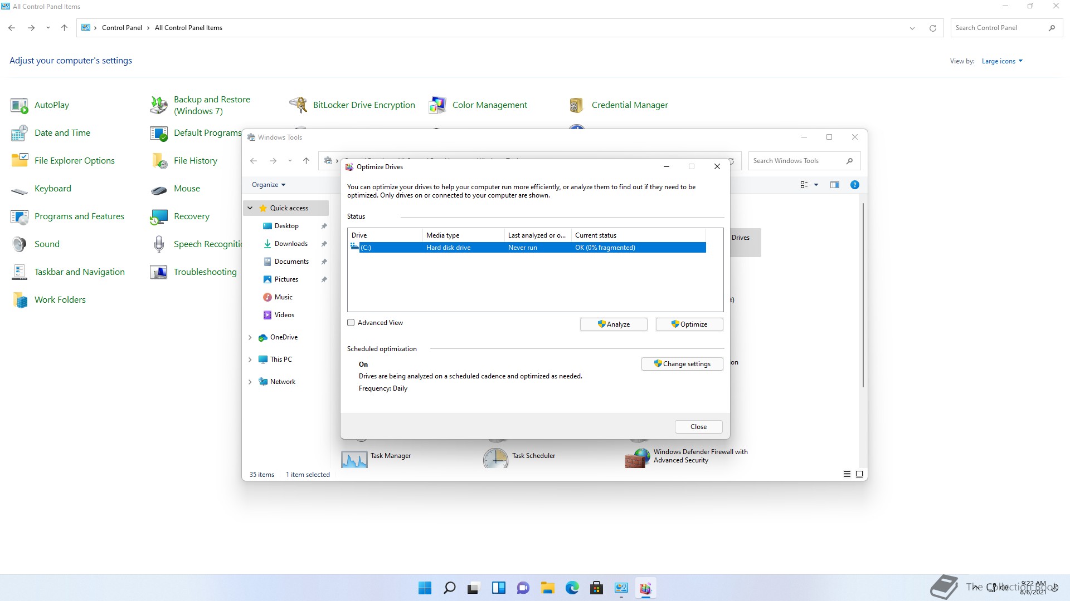Open Sound settings
The height and width of the screenshot is (601, 1070).
pos(35,244)
